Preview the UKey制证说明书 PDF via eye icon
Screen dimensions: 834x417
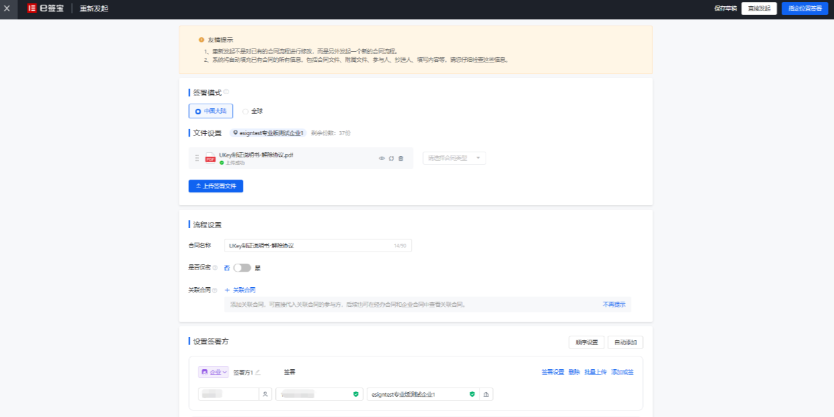click(x=381, y=158)
